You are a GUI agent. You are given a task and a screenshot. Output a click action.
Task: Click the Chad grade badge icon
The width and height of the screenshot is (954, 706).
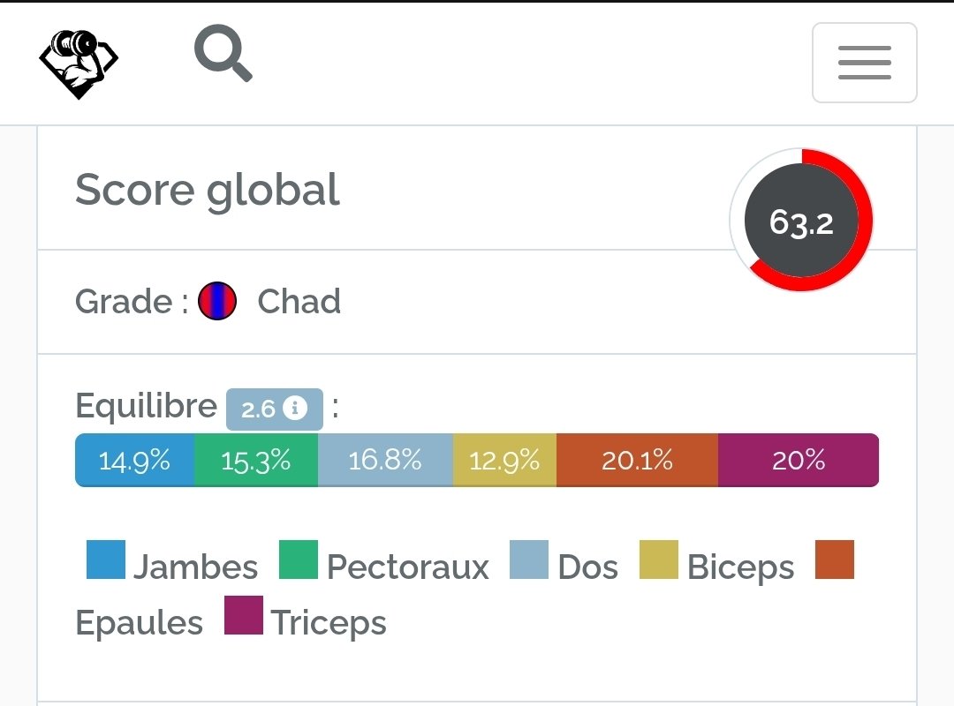[x=217, y=301]
